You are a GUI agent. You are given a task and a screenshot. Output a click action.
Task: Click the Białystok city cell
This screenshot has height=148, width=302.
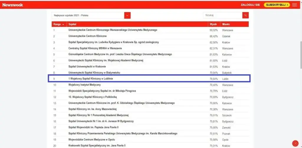[227, 73]
